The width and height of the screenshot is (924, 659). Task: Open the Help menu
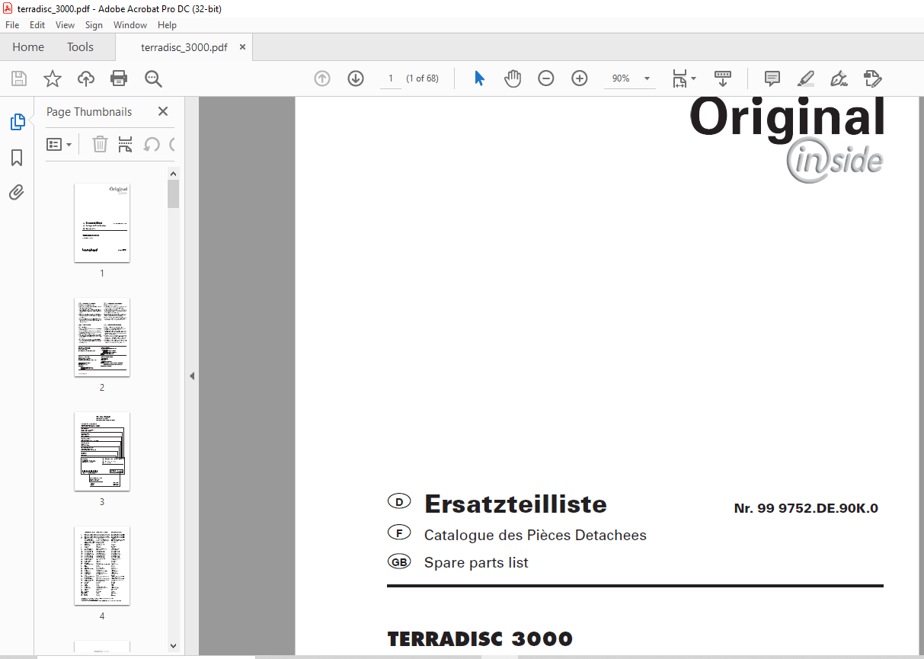167,25
